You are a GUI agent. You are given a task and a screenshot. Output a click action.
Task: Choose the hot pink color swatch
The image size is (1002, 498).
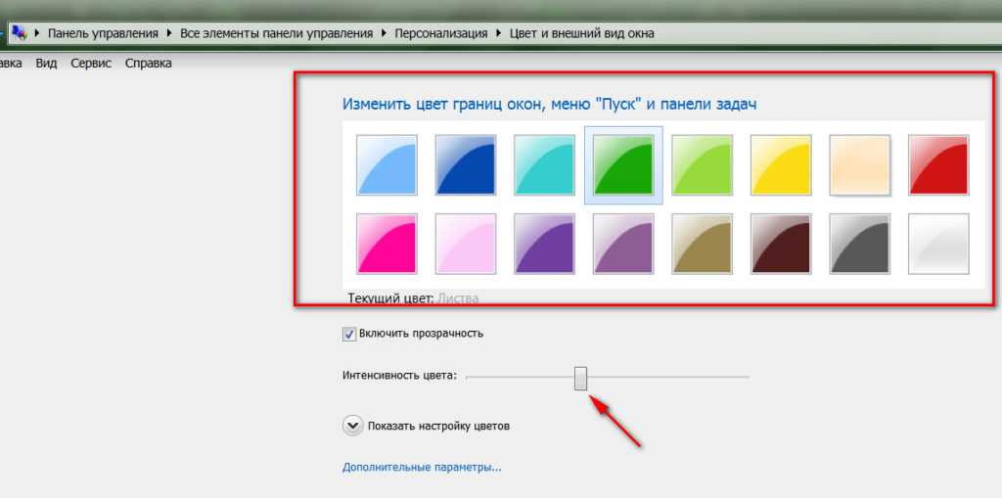point(387,244)
